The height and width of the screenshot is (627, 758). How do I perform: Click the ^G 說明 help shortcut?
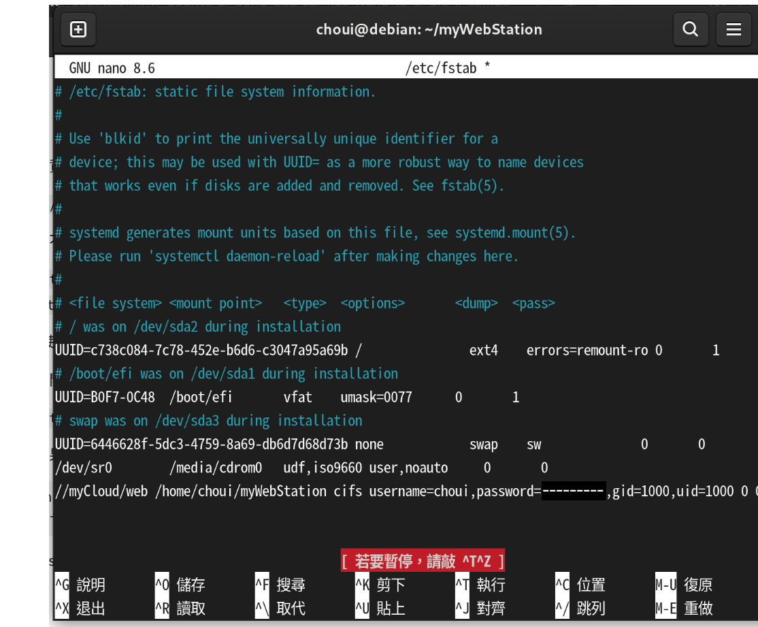tap(81, 585)
